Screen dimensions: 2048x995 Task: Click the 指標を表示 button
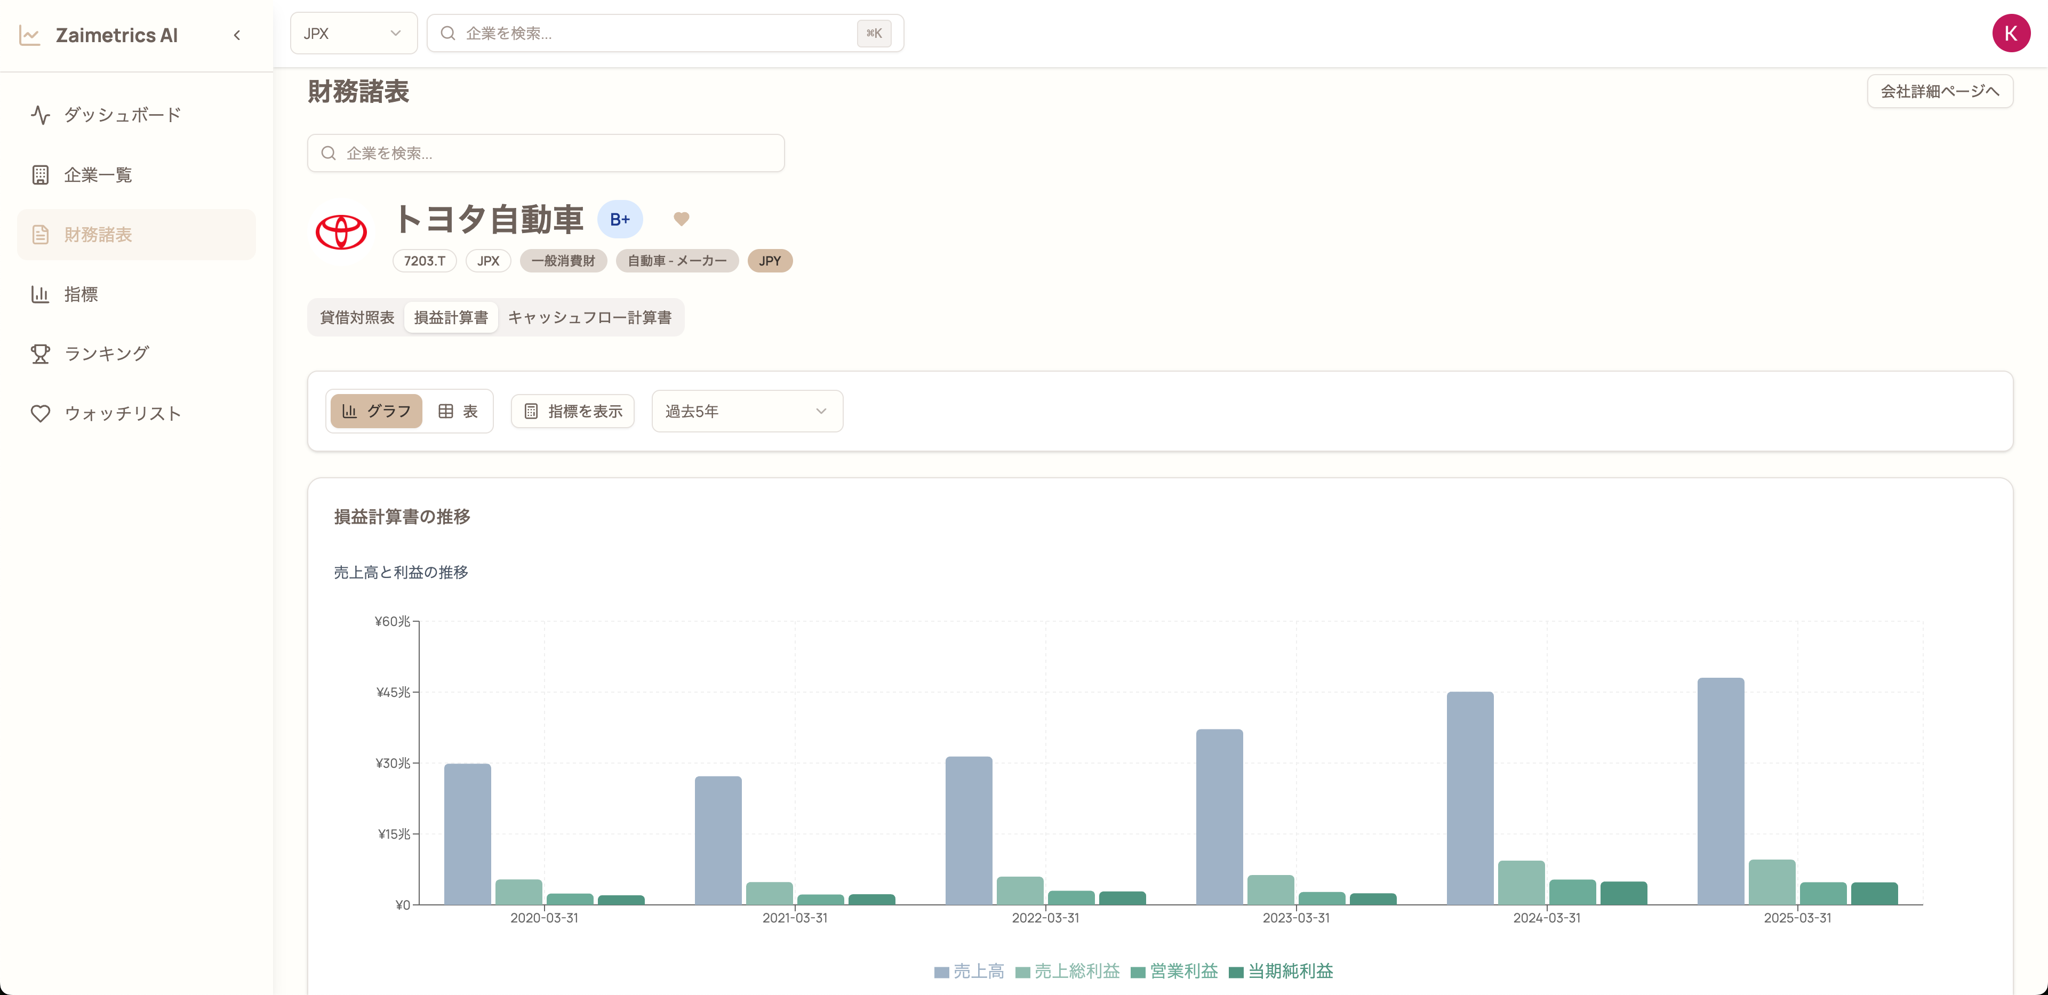pyautogui.click(x=572, y=411)
